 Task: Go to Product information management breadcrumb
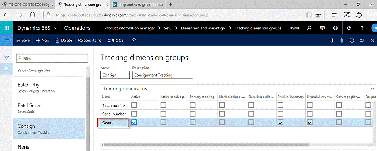[x=130, y=28]
